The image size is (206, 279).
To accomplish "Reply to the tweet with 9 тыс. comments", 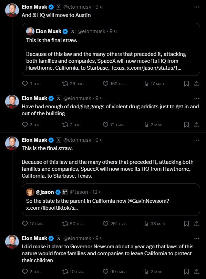I will [25, 83].
